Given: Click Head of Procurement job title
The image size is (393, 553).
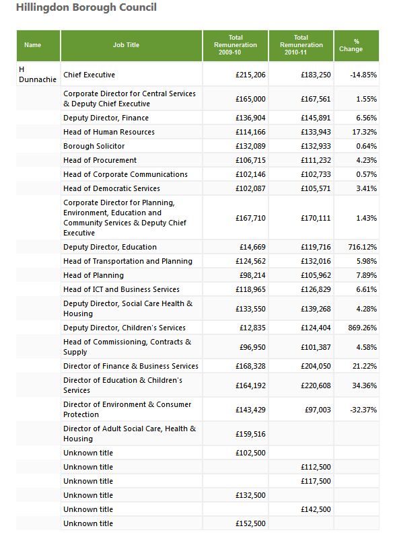Looking at the screenshot, I should click(100, 160).
